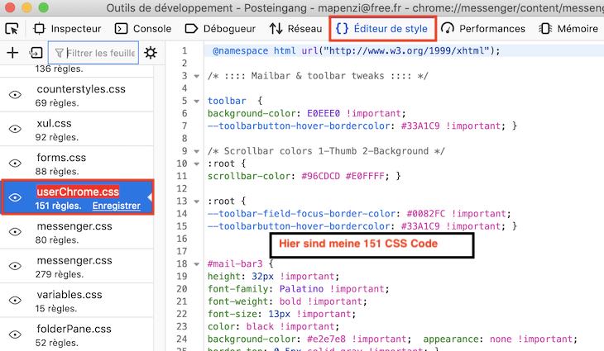The image size is (604, 351).
Task: Open the Réseau tab
Action: pyautogui.click(x=295, y=29)
